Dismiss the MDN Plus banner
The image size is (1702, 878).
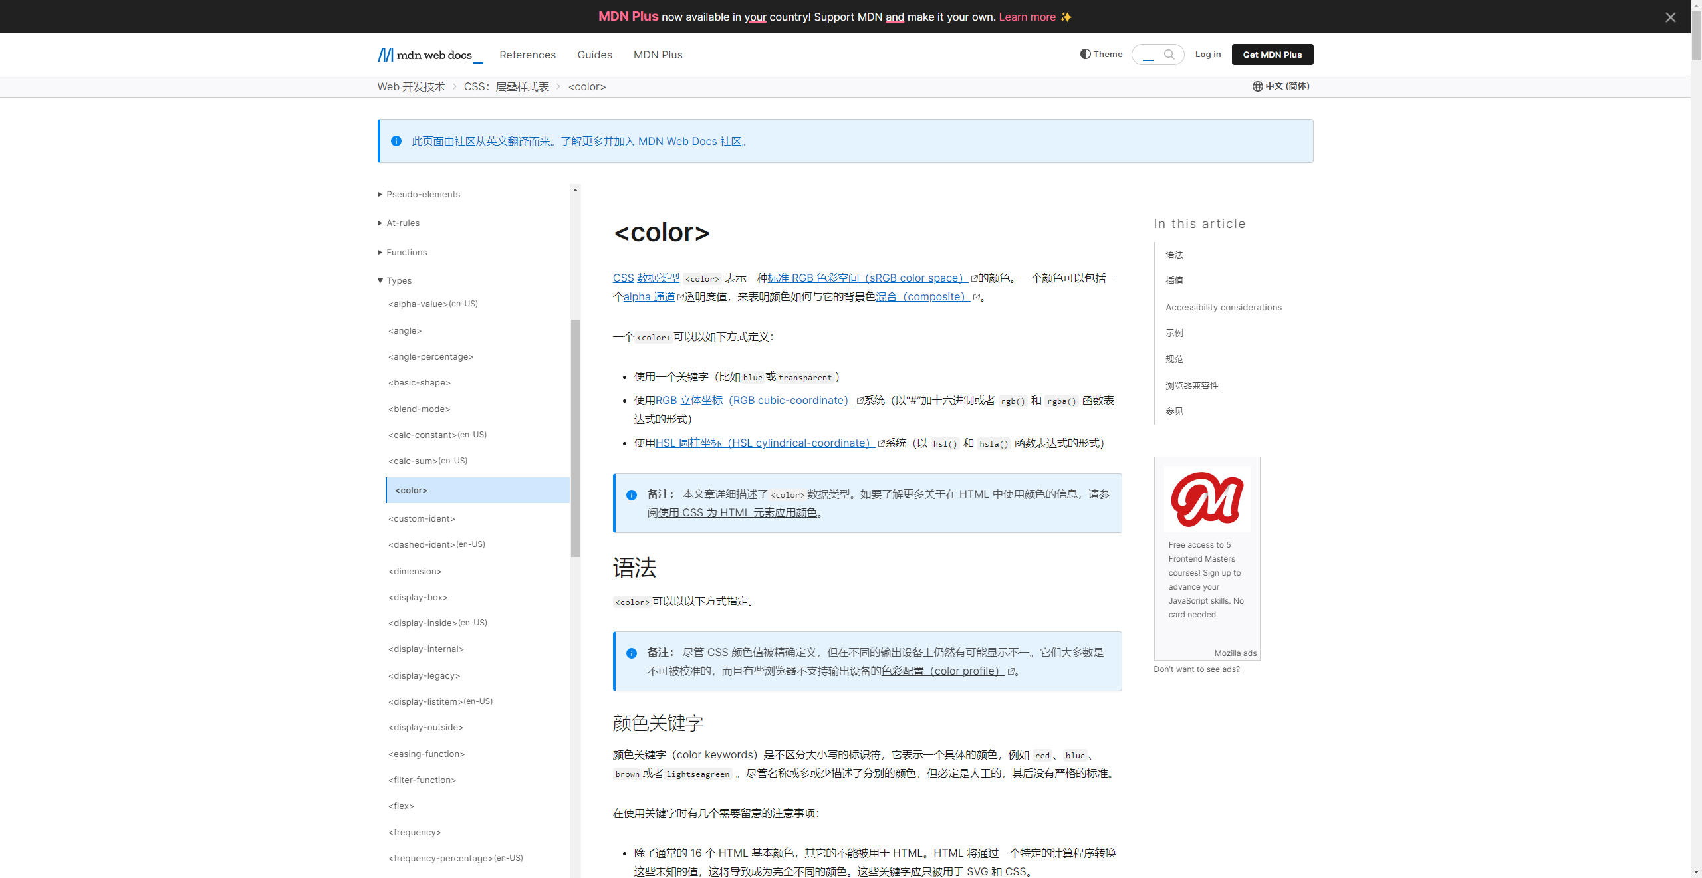tap(1670, 17)
